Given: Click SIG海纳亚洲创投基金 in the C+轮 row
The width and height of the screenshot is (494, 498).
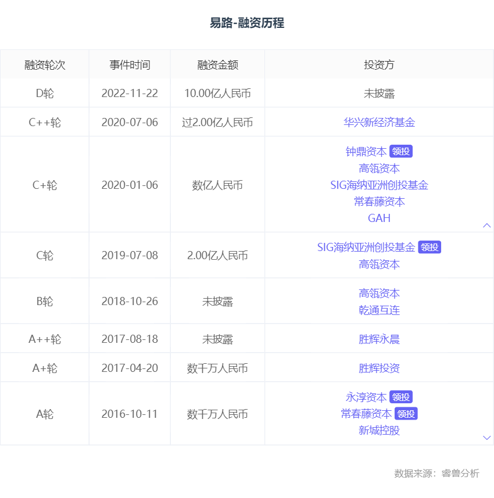Looking at the screenshot, I should click(379, 185).
